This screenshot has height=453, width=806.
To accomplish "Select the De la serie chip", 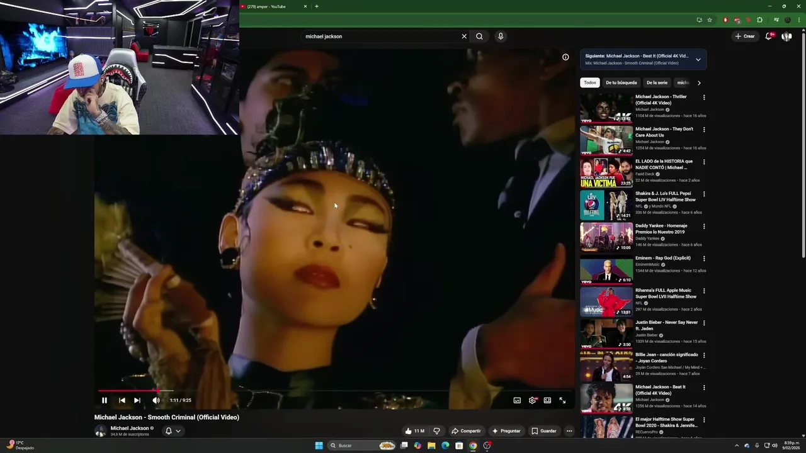I will tap(657, 82).
